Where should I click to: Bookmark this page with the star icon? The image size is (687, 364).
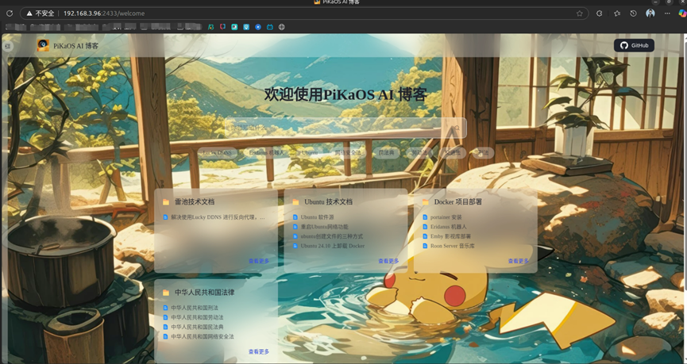(580, 13)
